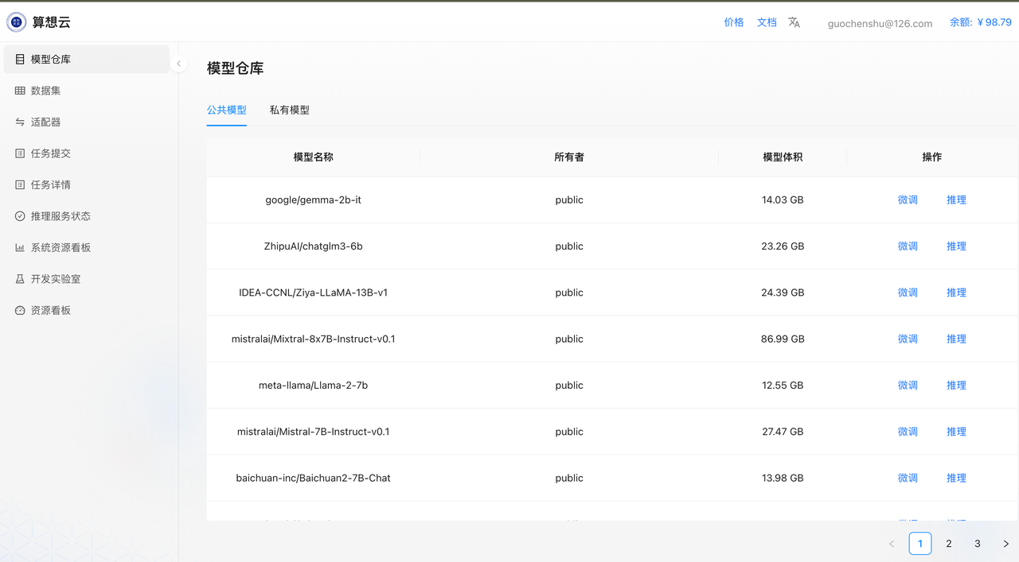Switch to the 私有模型 tab
1019x562 pixels.
pos(290,110)
